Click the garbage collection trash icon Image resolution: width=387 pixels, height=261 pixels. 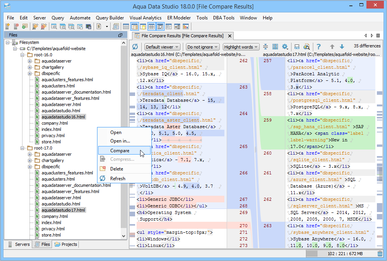(x=380, y=254)
